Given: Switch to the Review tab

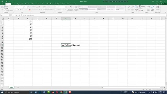Looking at the screenshot, I should point(38,4).
